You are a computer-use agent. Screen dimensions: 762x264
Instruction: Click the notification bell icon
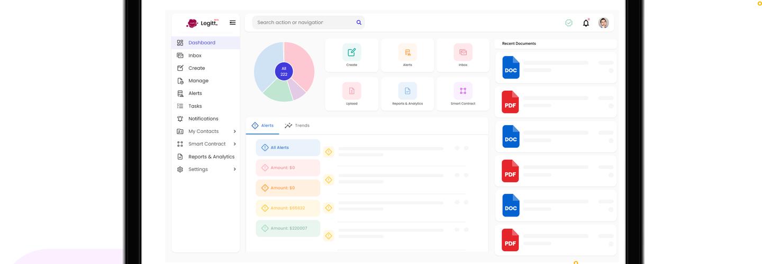[x=586, y=23]
